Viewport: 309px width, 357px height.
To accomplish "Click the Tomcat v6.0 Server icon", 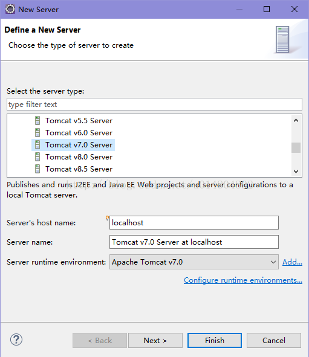I will tap(37, 133).
